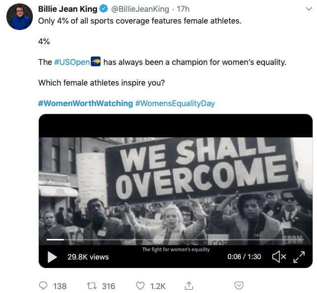Image resolution: width=317 pixels, height=293 pixels.
Task: Expand video to fullscreen
Action: pyautogui.click(x=299, y=257)
